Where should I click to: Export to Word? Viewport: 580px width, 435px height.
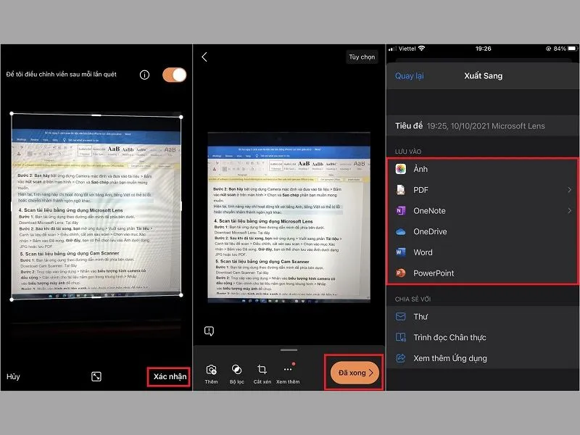482,252
